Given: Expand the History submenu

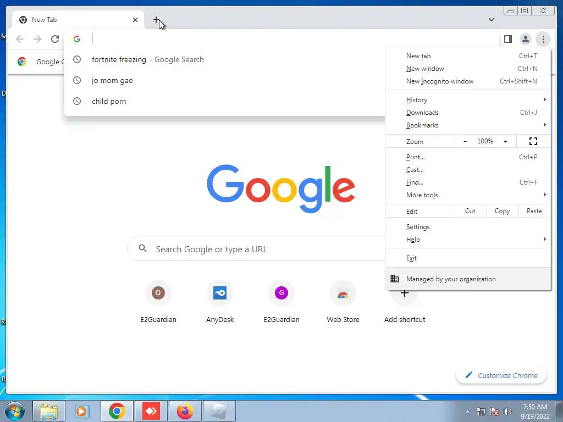Looking at the screenshot, I should 468,100.
